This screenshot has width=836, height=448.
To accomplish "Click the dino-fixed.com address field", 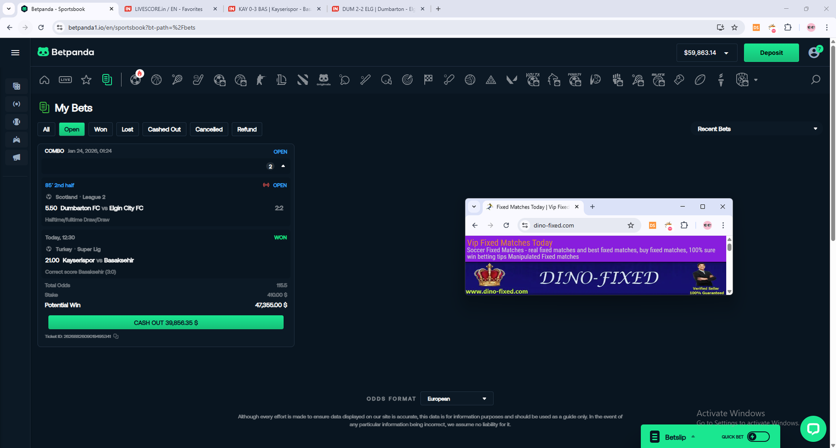I will [x=575, y=225].
